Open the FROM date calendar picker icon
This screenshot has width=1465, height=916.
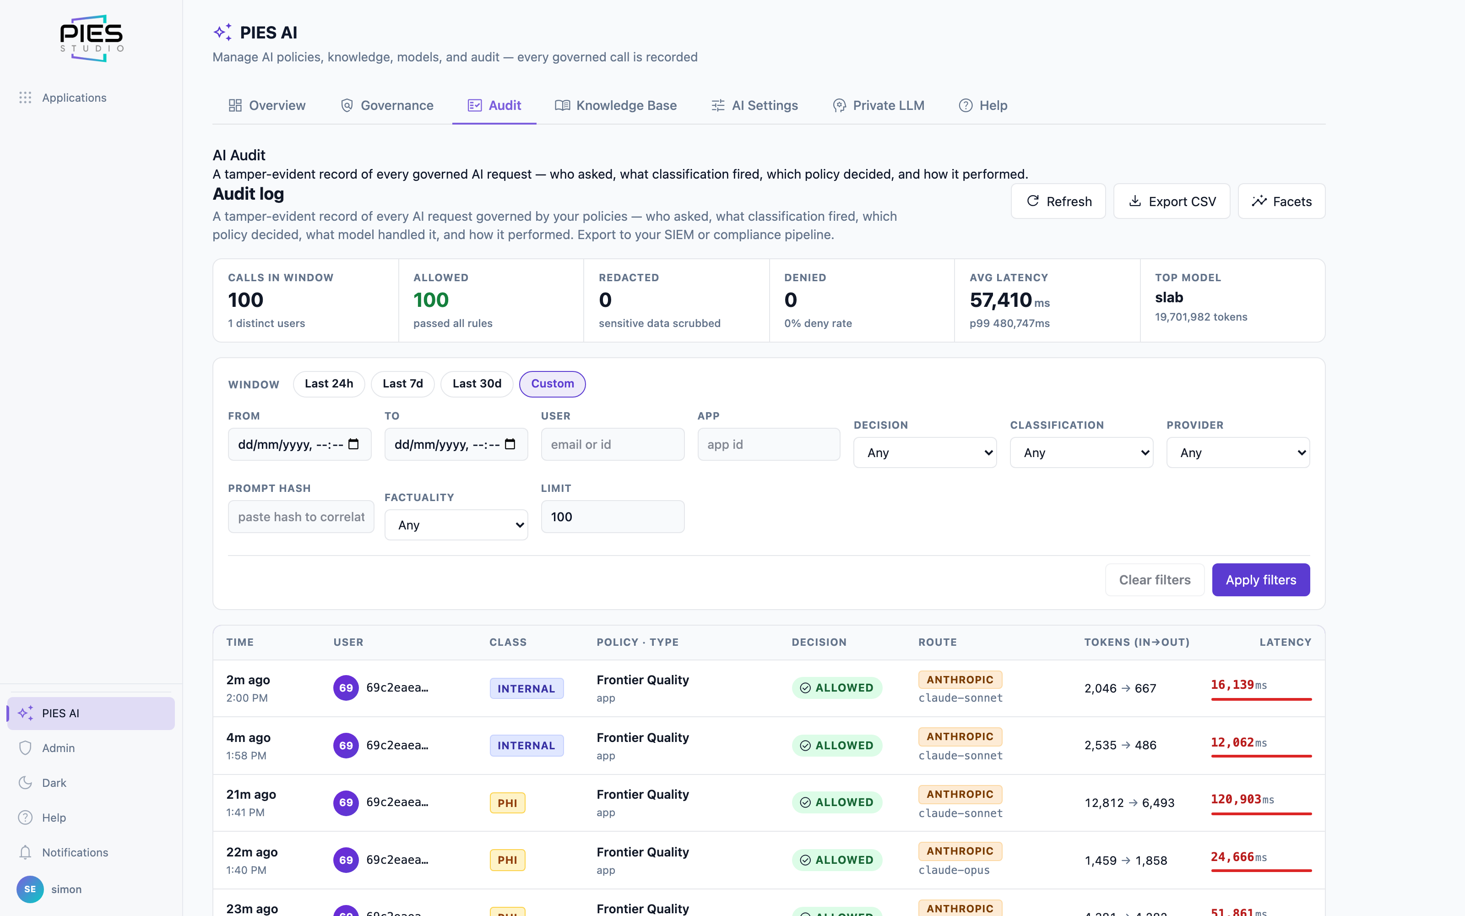[x=354, y=444]
